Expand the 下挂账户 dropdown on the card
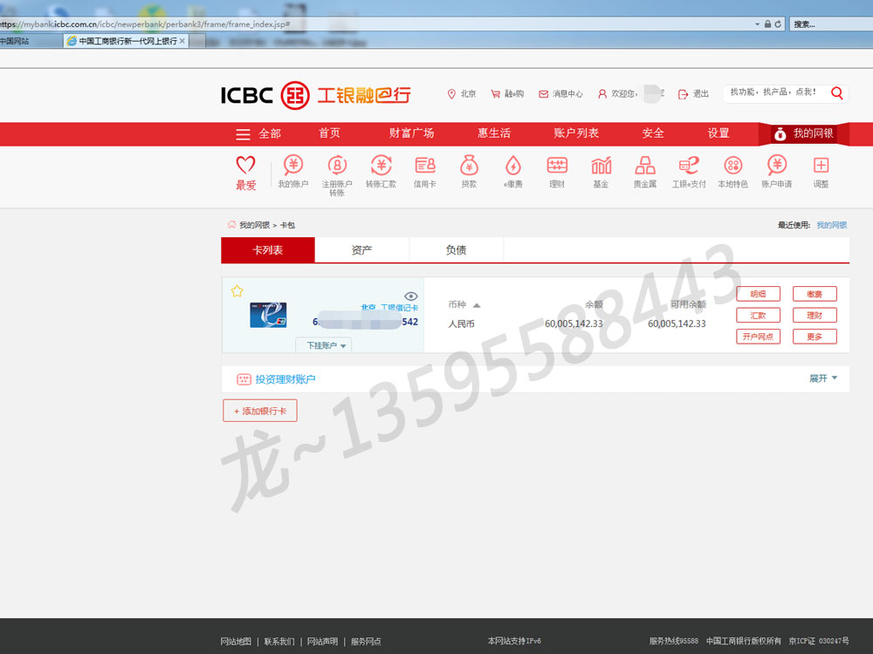 click(326, 345)
